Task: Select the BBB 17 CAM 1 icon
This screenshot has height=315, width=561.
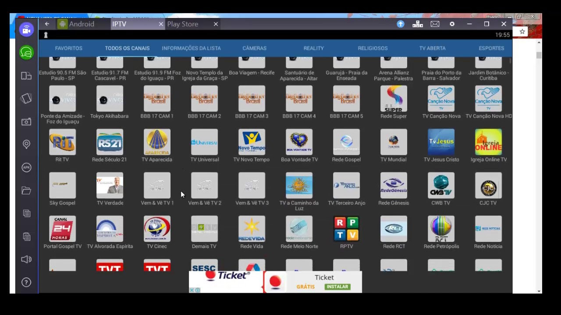Action: 157,99
